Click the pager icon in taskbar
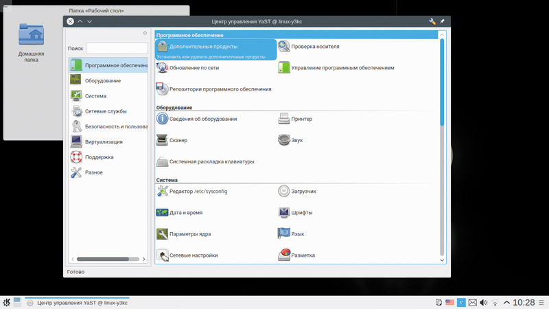 coord(17,302)
